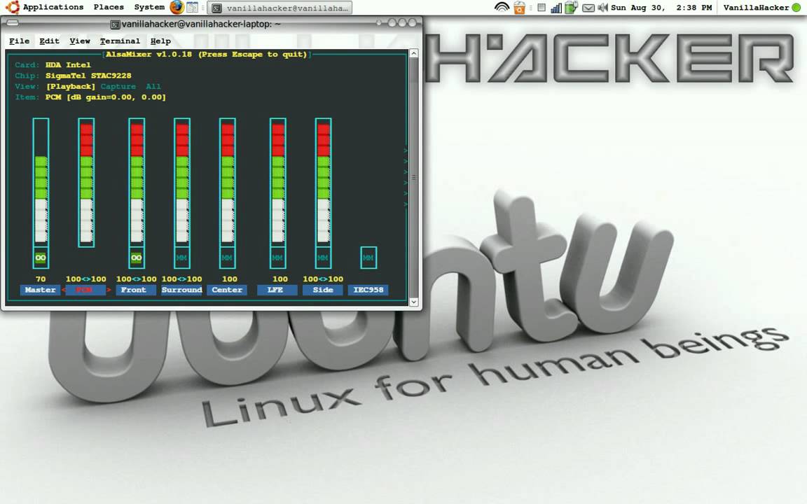Switch to the Capture view
Screen dimensions: 807x504
click(118, 86)
